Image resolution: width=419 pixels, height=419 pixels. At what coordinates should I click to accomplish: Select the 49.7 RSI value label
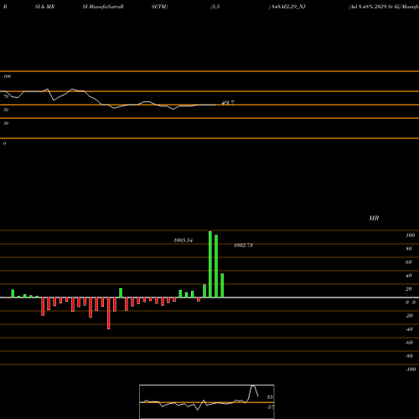tap(228, 103)
